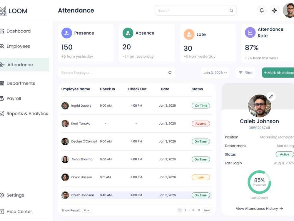Click the LOOM logo icon
The width and height of the screenshot is (294, 221).
(3, 11)
